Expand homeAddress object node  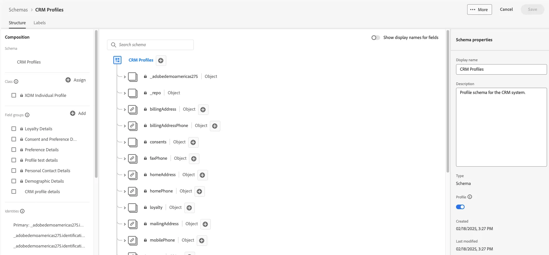point(125,175)
